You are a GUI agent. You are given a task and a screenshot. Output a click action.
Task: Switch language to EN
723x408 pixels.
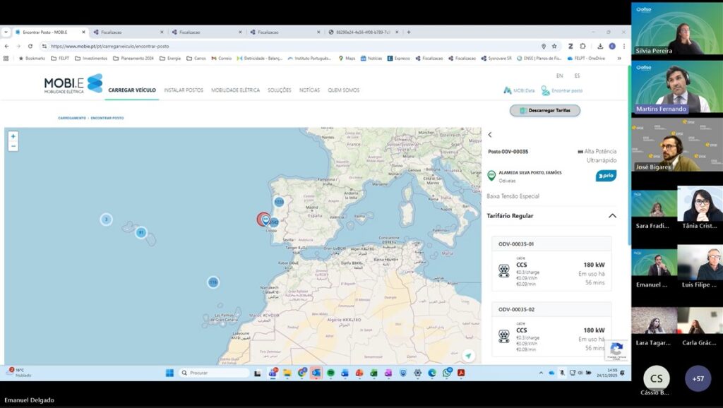tap(559, 76)
